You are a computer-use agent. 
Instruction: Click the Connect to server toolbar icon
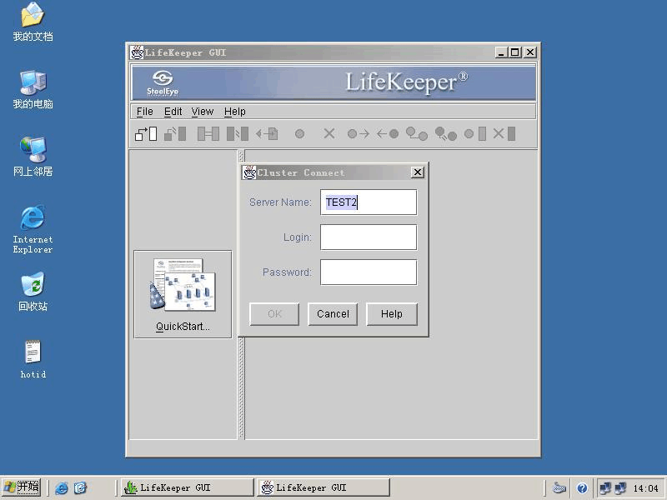[x=146, y=134]
